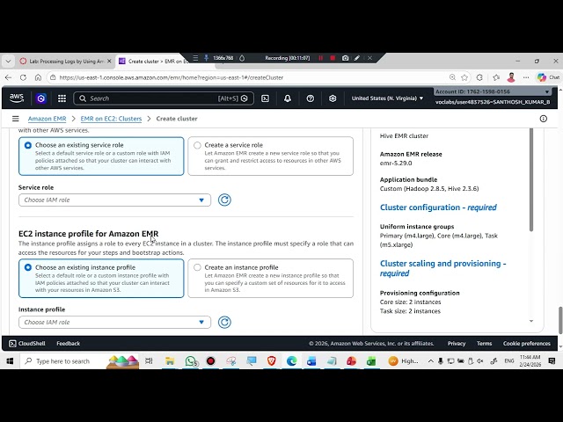The height and width of the screenshot is (422, 563).
Task: Click the AWS console search field
Action: (x=164, y=98)
